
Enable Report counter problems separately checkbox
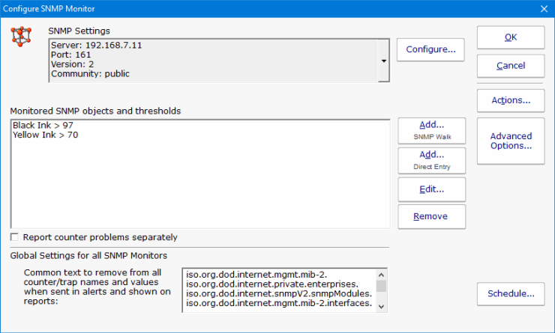click(x=15, y=237)
